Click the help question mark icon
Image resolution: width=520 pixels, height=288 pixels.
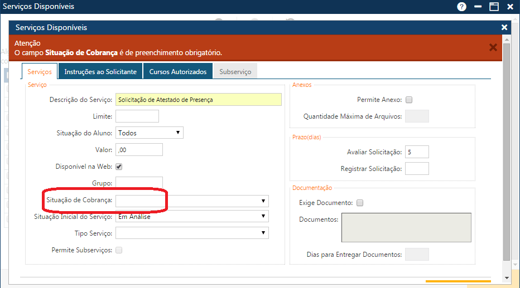coord(461,7)
